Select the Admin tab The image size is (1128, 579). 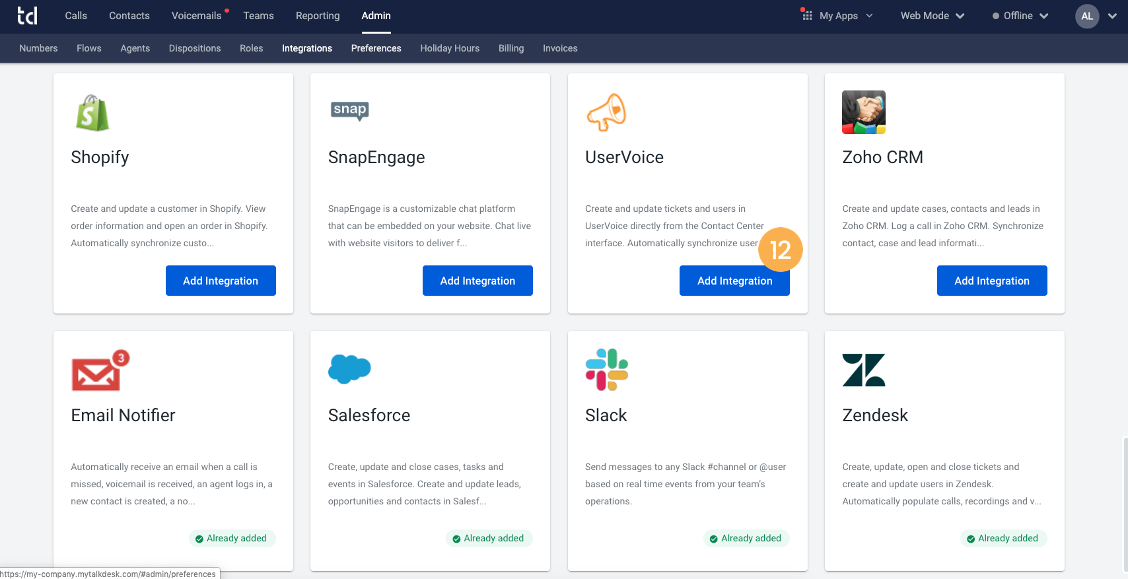pos(376,16)
